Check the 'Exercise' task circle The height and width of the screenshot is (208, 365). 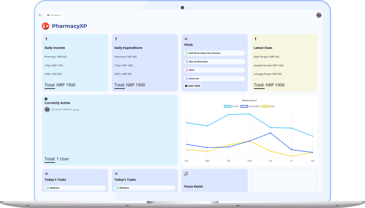point(187,78)
